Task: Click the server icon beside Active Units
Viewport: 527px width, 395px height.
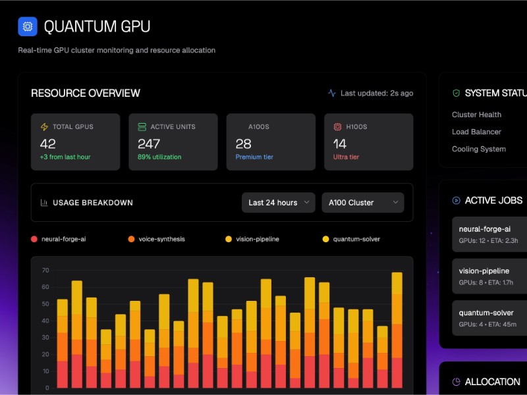Action: click(142, 126)
